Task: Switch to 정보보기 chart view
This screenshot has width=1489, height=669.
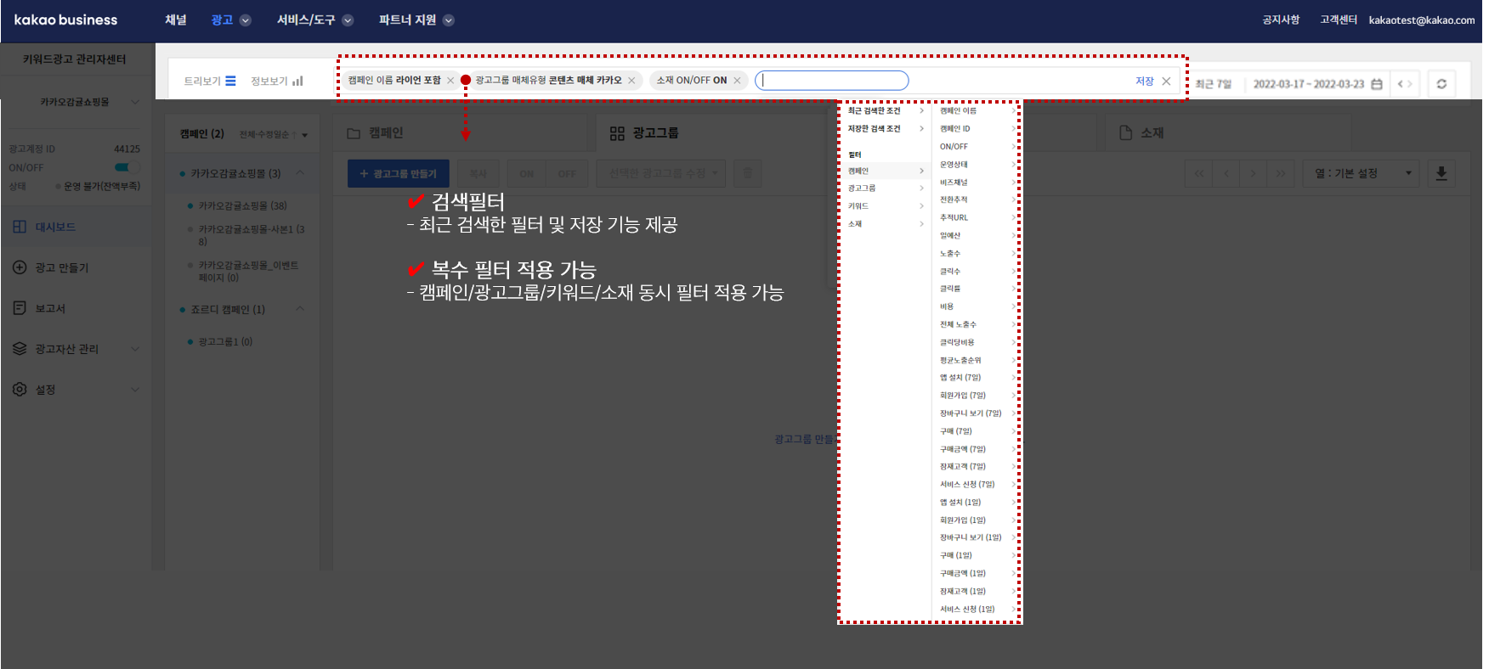Action: [x=276, y=82]
